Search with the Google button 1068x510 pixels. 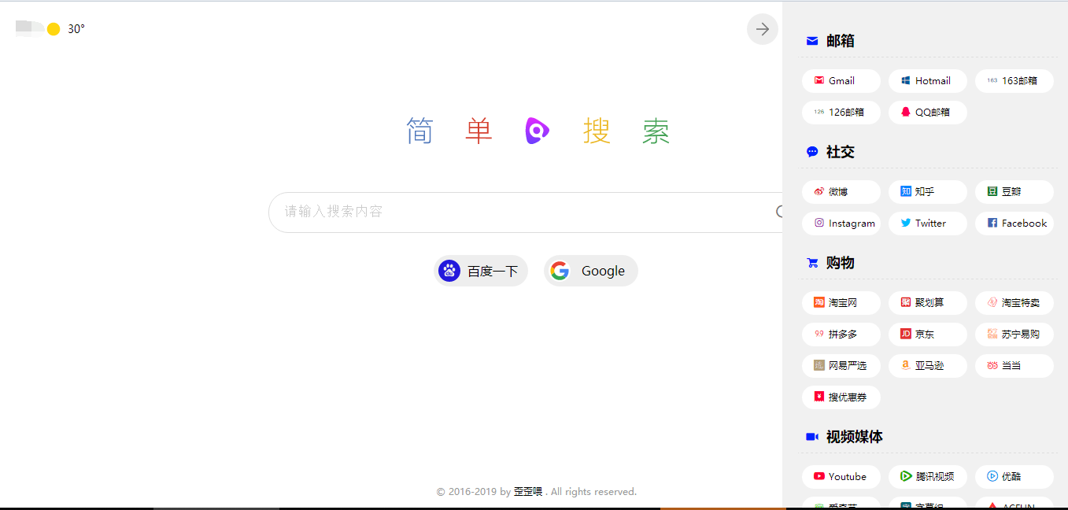591,271
